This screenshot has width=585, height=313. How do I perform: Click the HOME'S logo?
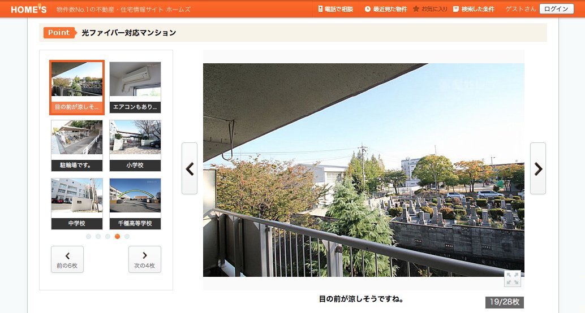click(x=29, y=9)
